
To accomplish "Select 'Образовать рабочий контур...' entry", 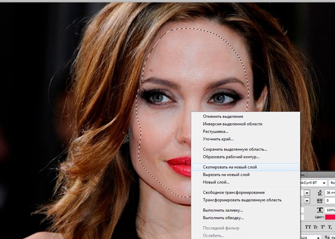I will click(246, 157).
